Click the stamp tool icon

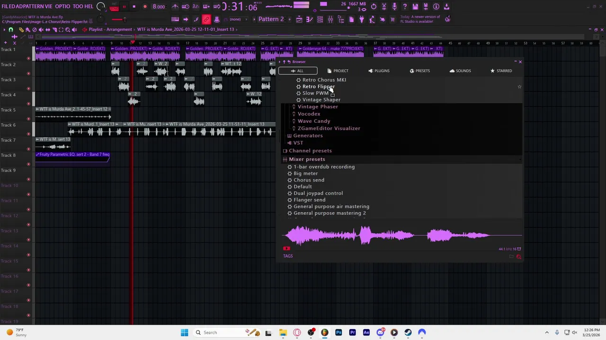217,19
